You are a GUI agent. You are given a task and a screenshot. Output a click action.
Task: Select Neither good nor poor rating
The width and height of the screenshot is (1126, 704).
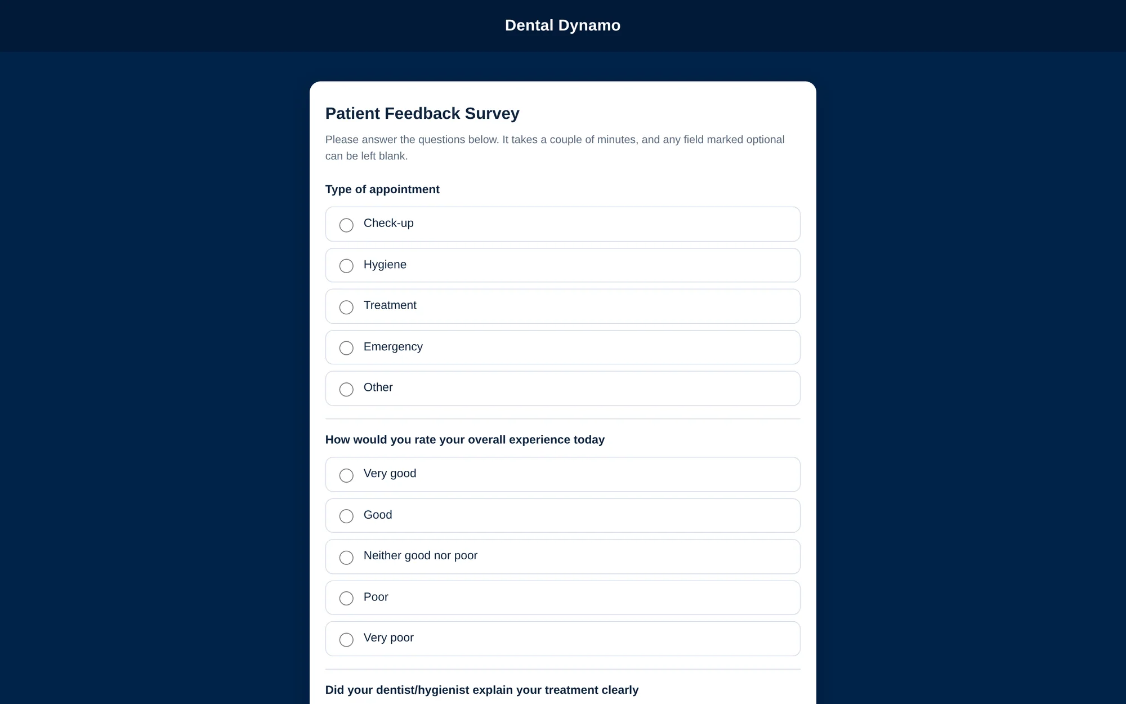346,557
